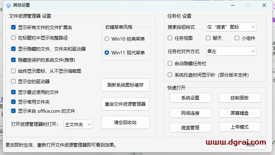
Task: Check 系统托盘时间显示秒 option
Action: click(x=170, y=75)
